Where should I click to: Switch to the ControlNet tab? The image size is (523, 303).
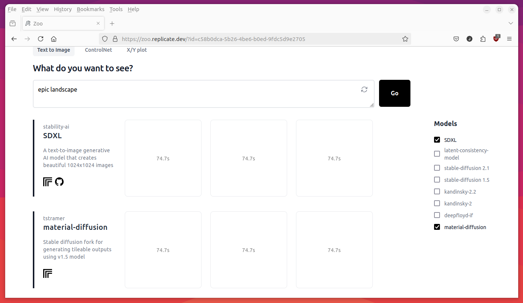98,50
